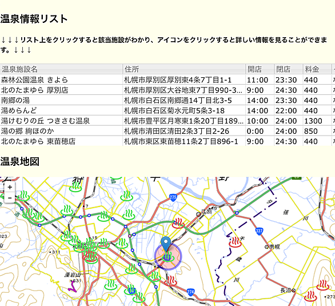
Task: Click address 札幌市白石区菊水元町5条3-18
Action: point(174,111)
